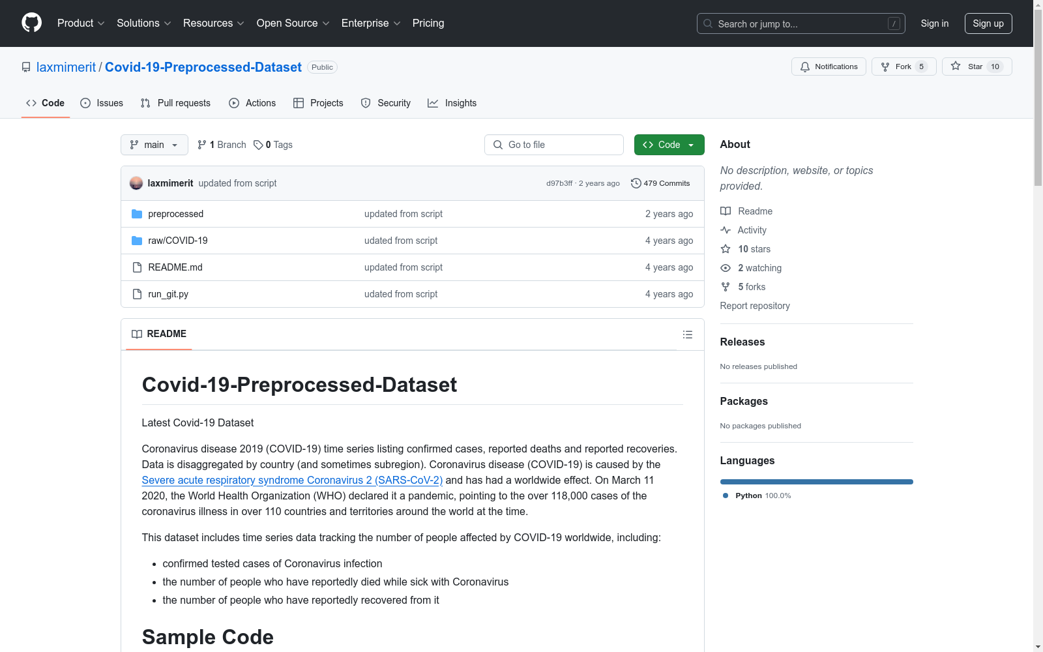The image size is (1043, 652).
Task: Open the Actions tab
Action: pyautogui.click(x=252, y=103)
